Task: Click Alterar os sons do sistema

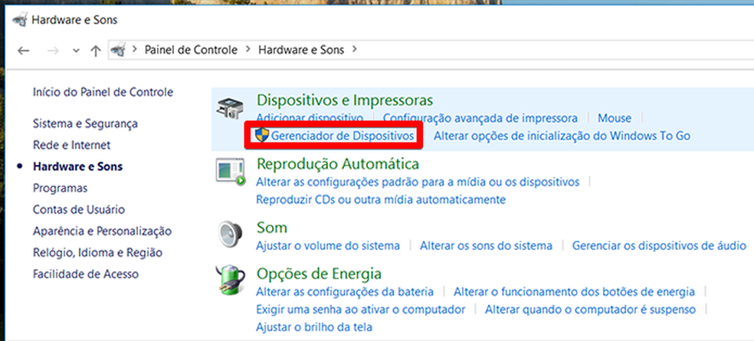Action: (x=486, y=245)
